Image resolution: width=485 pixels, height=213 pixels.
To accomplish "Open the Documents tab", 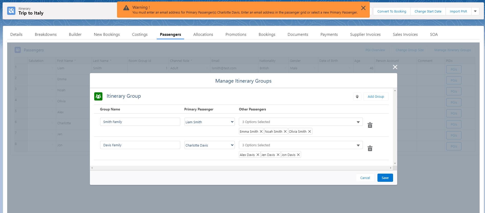I will click(x=298, y=34).
